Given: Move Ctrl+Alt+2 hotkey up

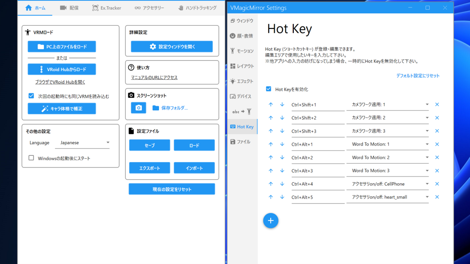Looking at the screenshot, I should coord(271,157).
